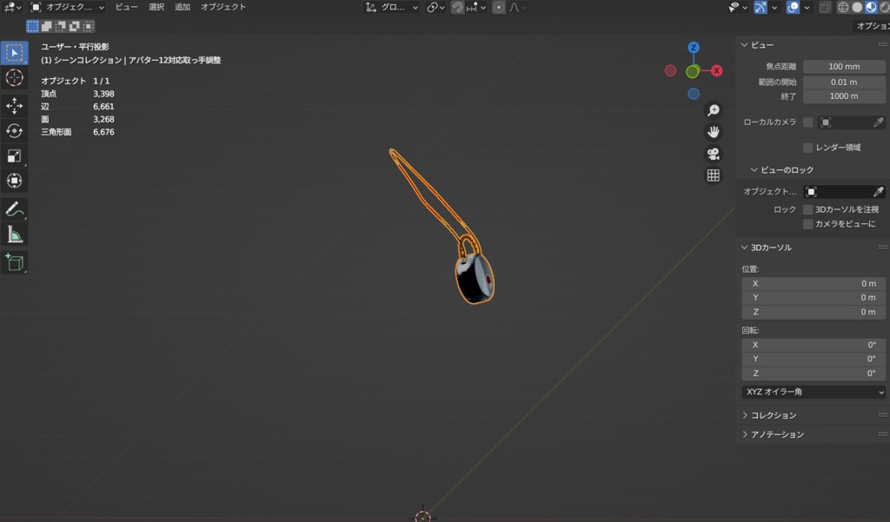890x522 pixels.
Task: Open gizmo options dropdown arrow
Action: pyautogui.click(x=774, y=7)
